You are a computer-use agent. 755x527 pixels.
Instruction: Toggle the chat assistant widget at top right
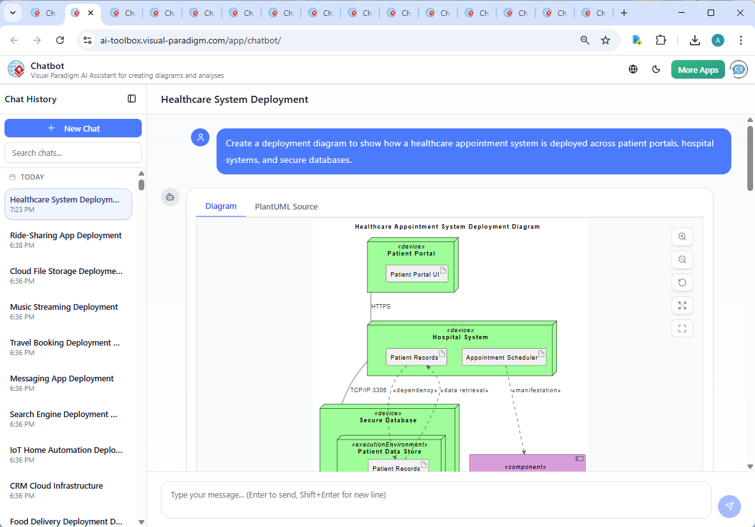(x=739, y=70)
